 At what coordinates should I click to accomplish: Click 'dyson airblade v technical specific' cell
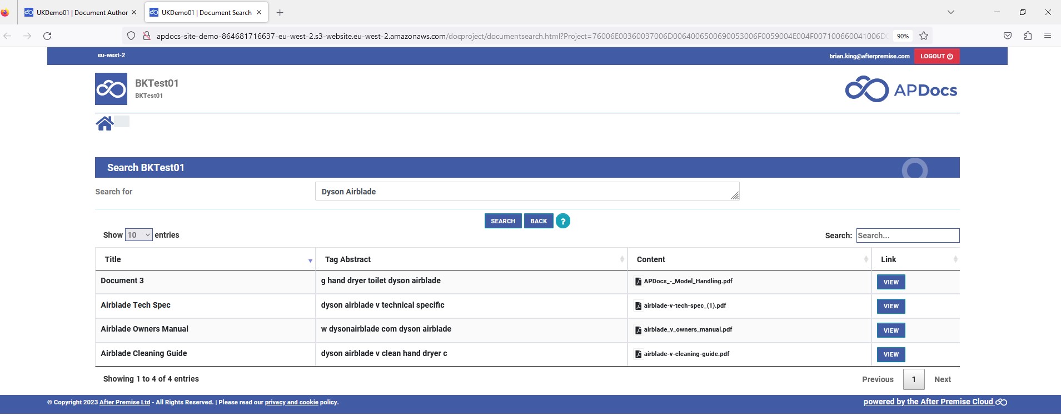pyautogui.click(x=471, y=306)
